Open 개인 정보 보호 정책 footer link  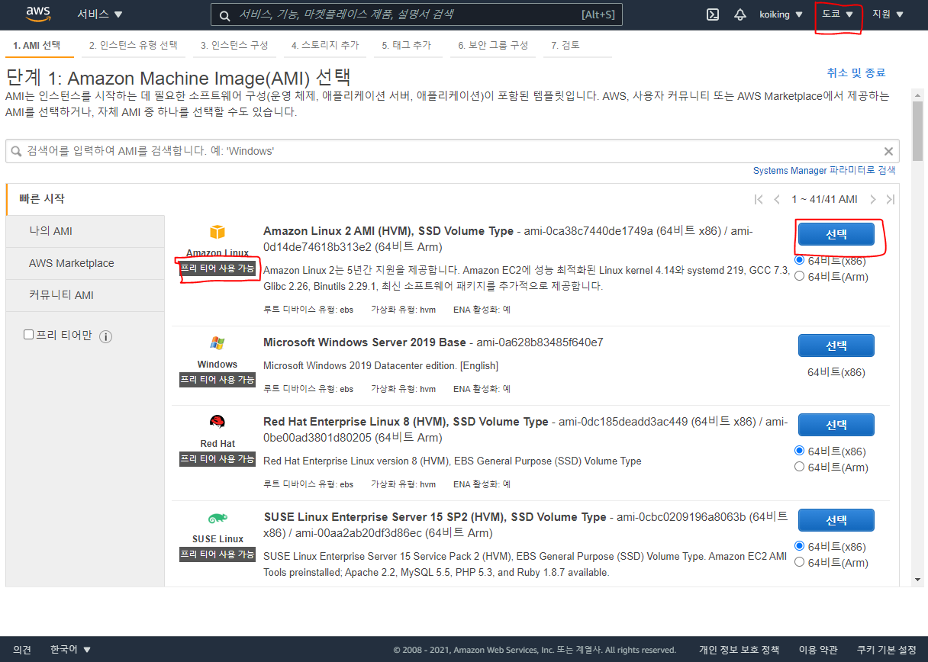pyautogui.click(x=739, y=650)
